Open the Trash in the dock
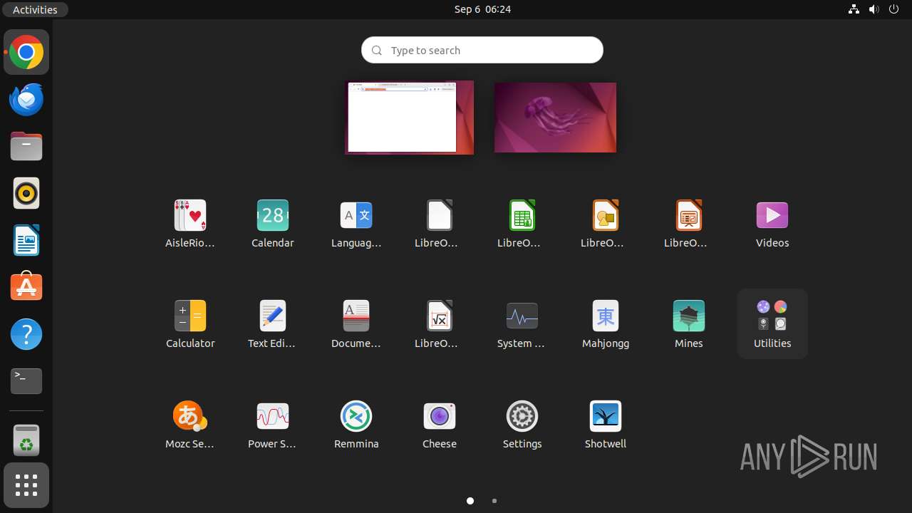Screen dimensions: 912x513 click(26, 440)
